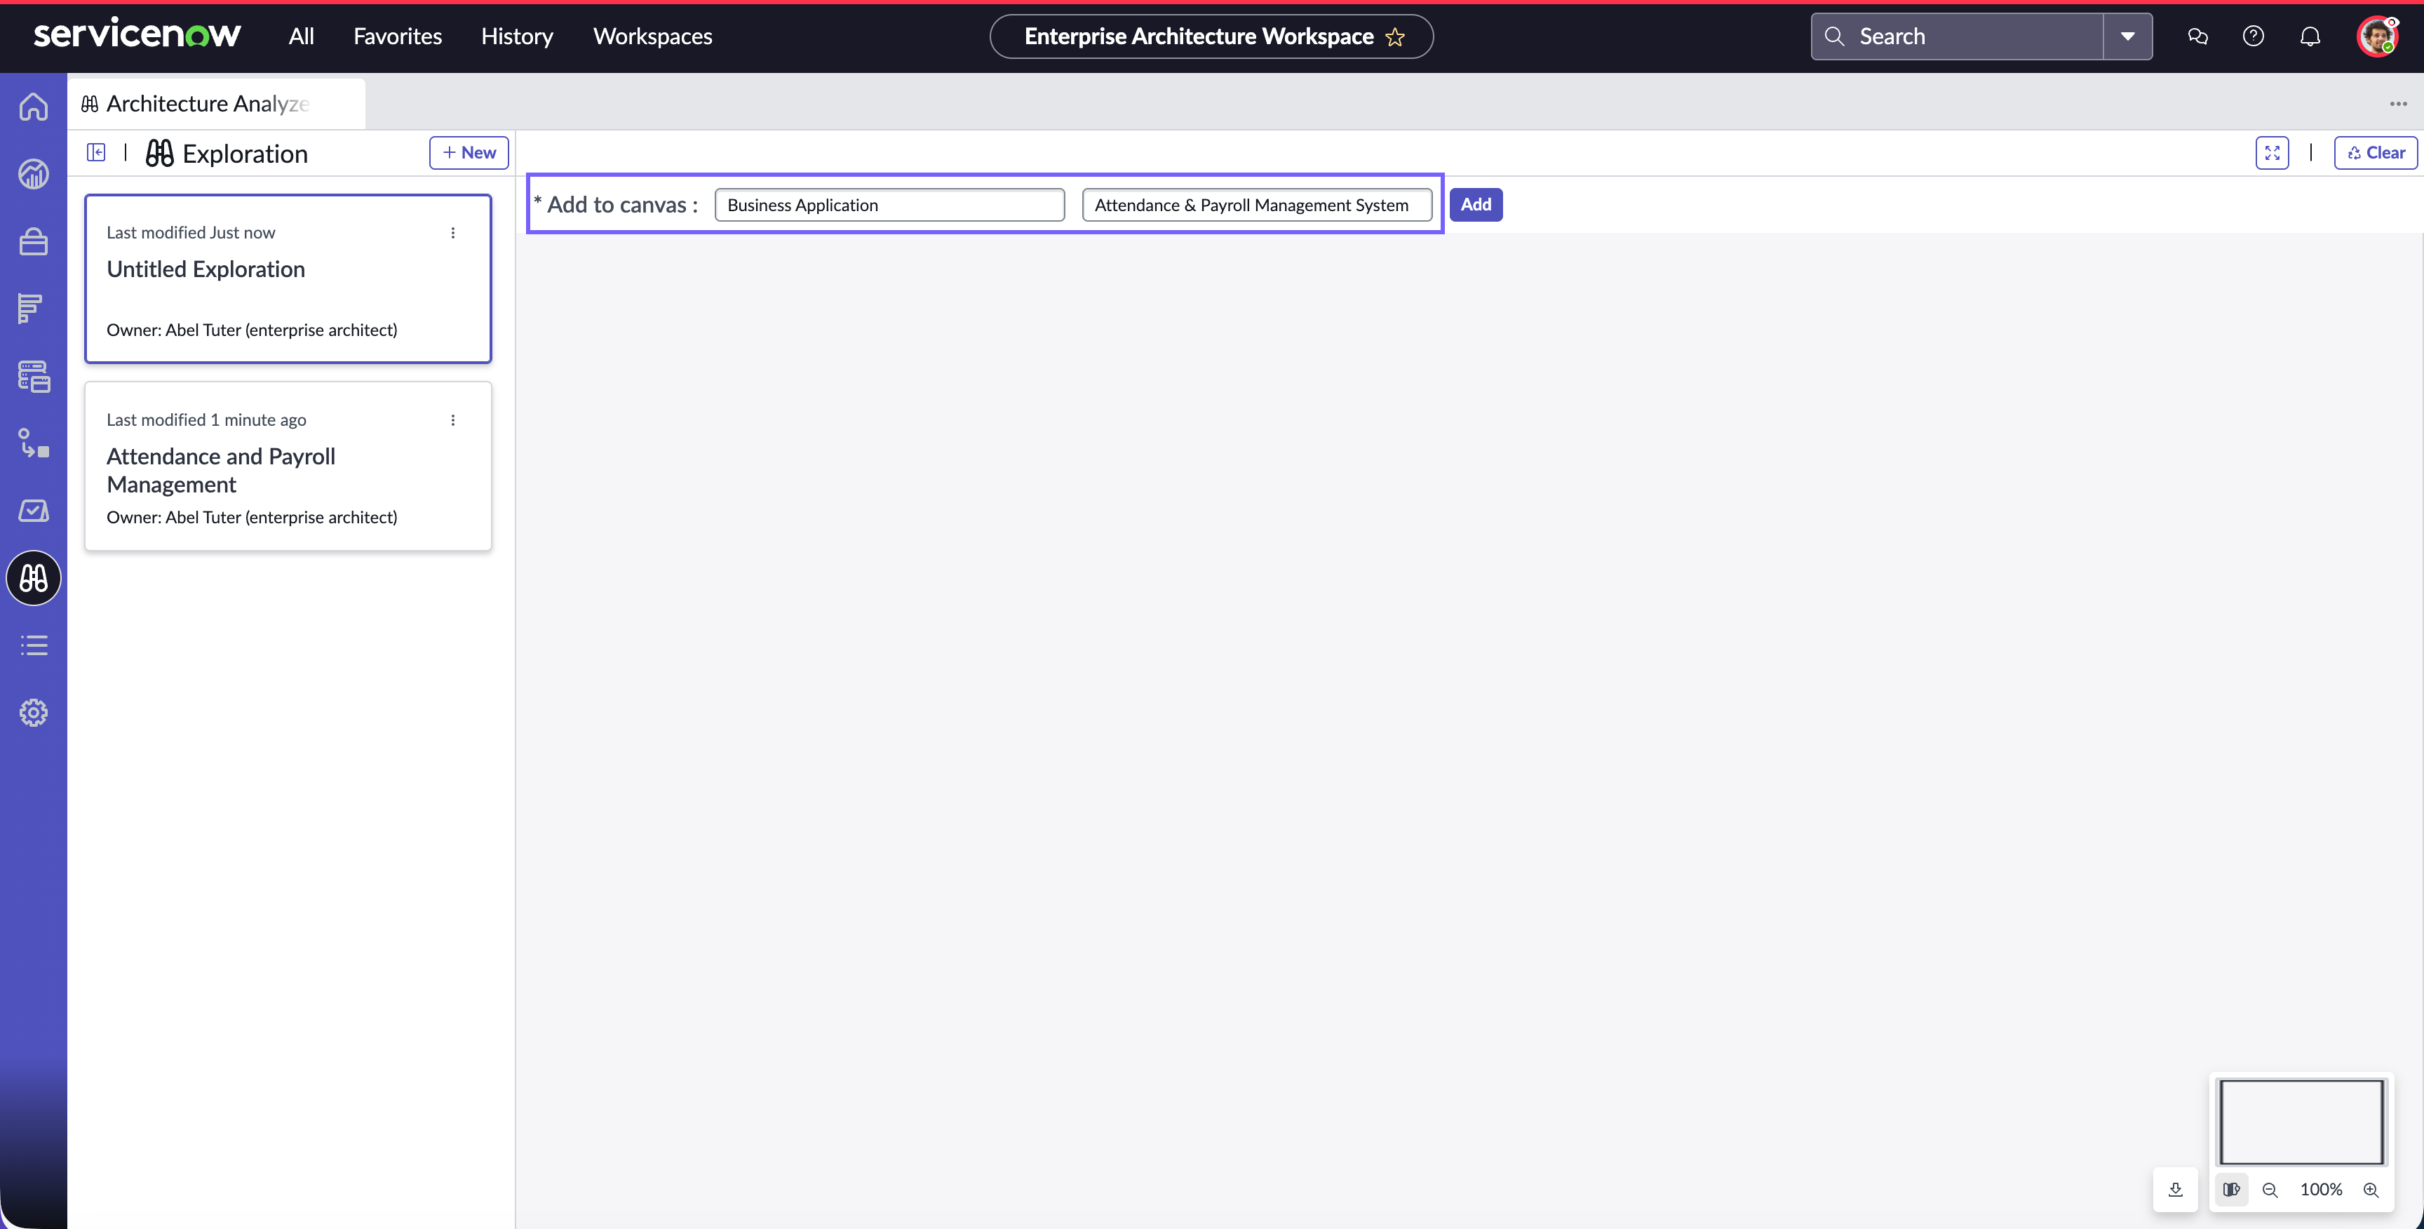2424x1229 pixels.
Task: Download the canvas
Action: click(2176, 1190)
